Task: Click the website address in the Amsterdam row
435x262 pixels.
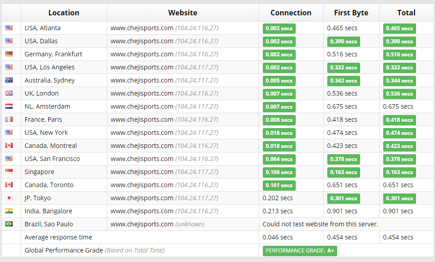Action: coord(142,106)
